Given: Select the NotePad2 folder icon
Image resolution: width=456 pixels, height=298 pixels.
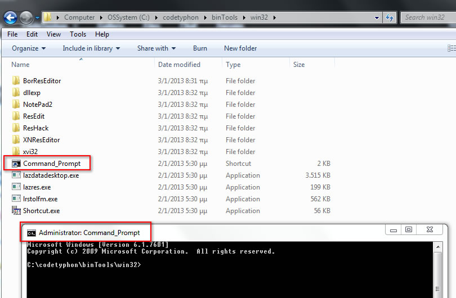Looking at the screenshot, I should (16, 104).
